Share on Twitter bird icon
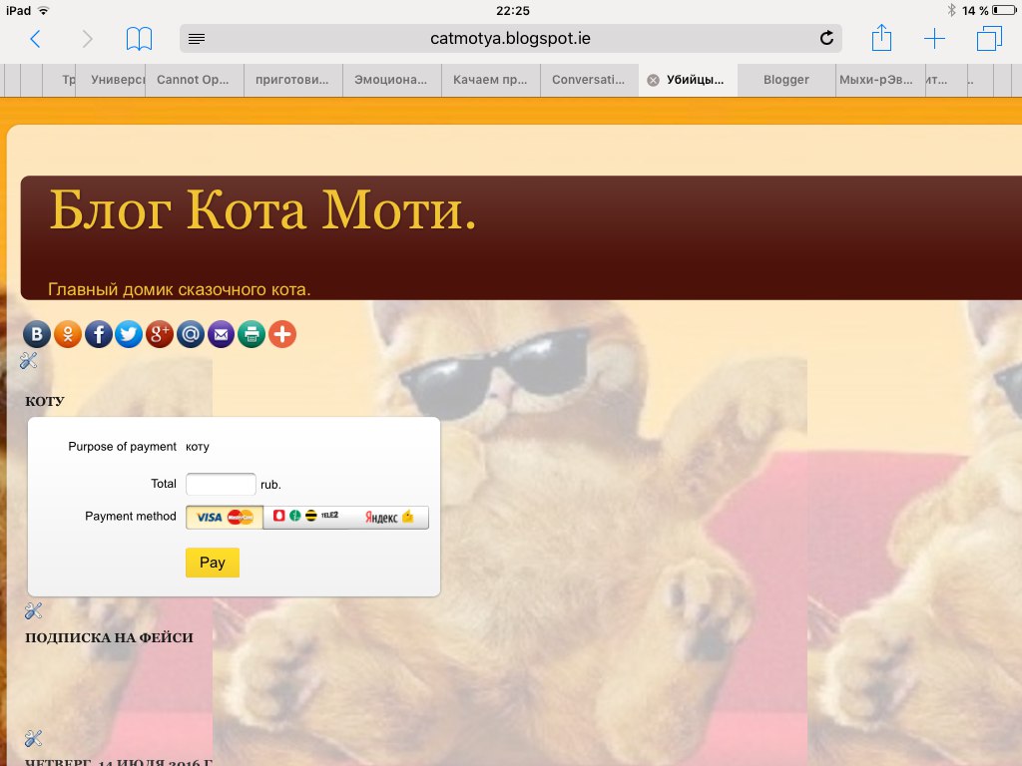The height and width of the screenshot is (766, 1022). 129,334
